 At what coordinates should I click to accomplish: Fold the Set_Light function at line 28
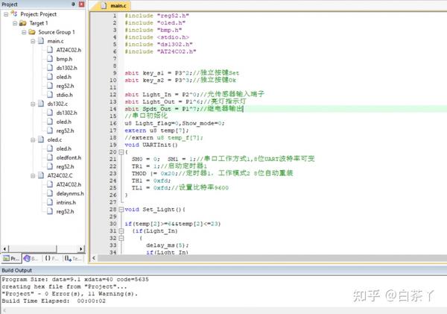coord(121,210)
